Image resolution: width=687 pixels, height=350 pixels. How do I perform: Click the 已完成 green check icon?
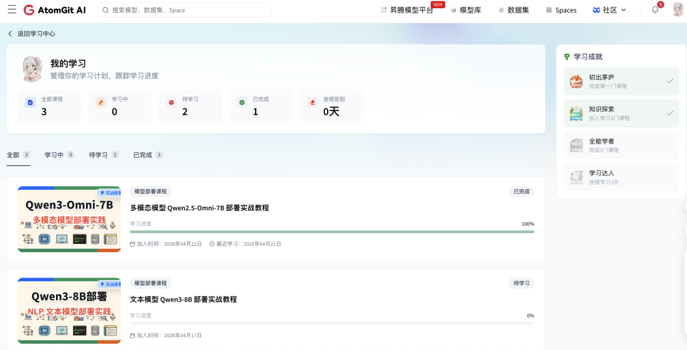[242, 102]
